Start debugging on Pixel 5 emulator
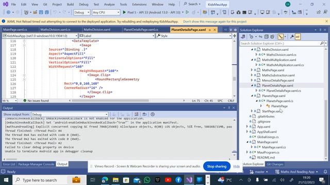 153,12
